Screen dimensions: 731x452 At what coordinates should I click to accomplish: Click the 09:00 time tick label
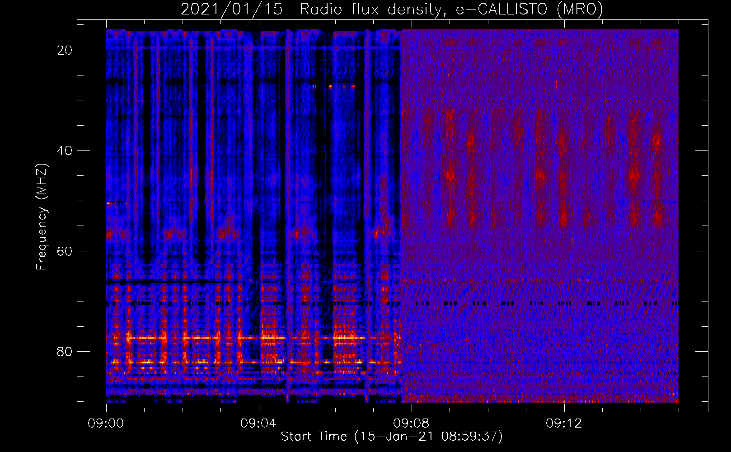pos(106,424)
